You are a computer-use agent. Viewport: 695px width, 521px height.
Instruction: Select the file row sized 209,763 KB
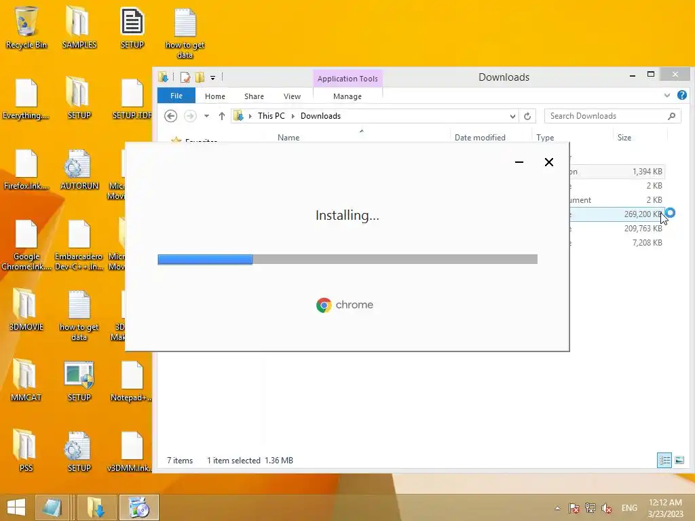coord(617,229)
